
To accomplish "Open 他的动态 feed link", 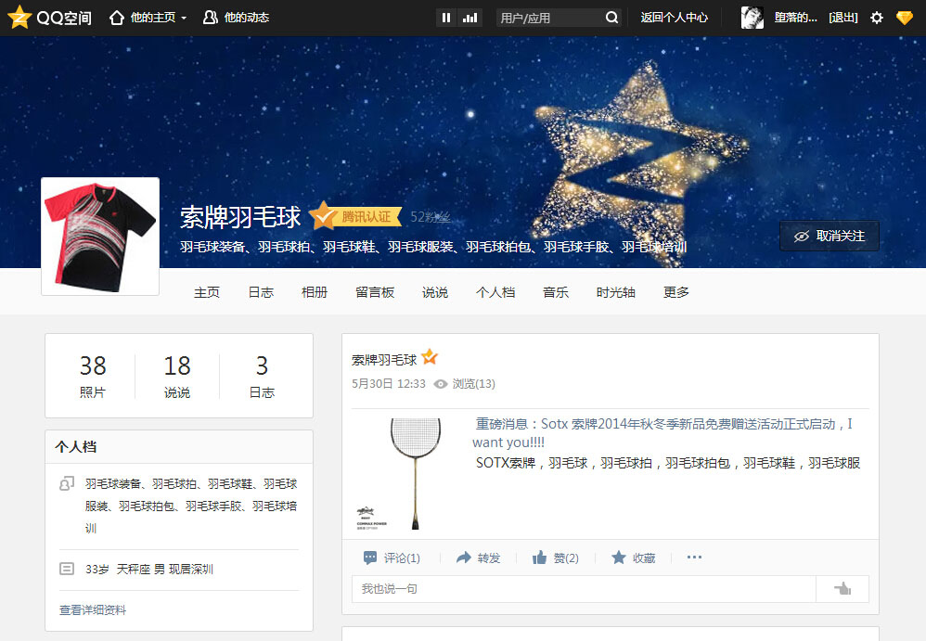I will (236, 18).
